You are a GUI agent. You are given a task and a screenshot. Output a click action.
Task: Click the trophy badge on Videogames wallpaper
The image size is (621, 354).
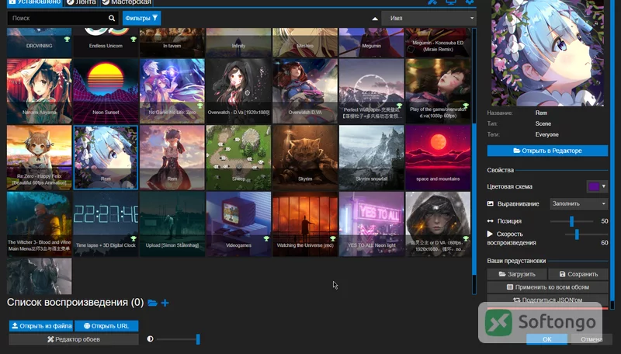[266, 239]
